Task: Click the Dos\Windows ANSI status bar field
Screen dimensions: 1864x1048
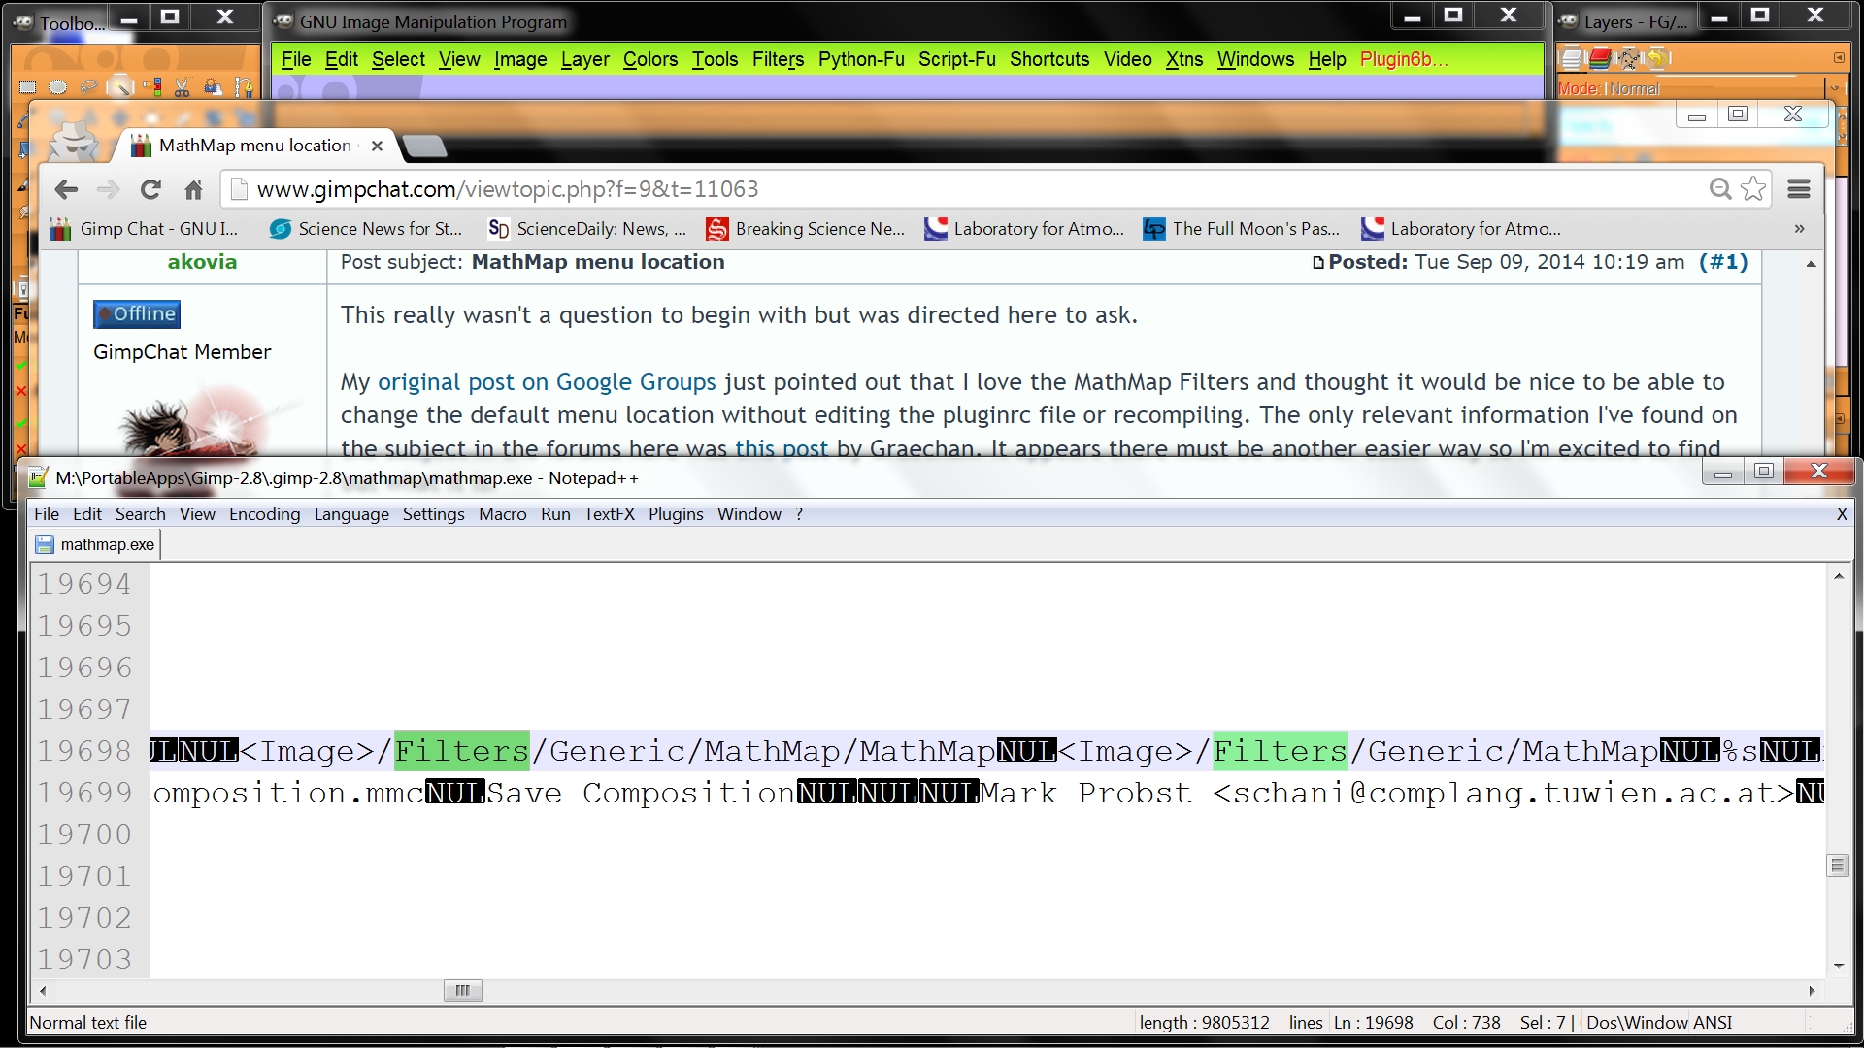Action: pyautogui.click(x=1659, y=1023)
